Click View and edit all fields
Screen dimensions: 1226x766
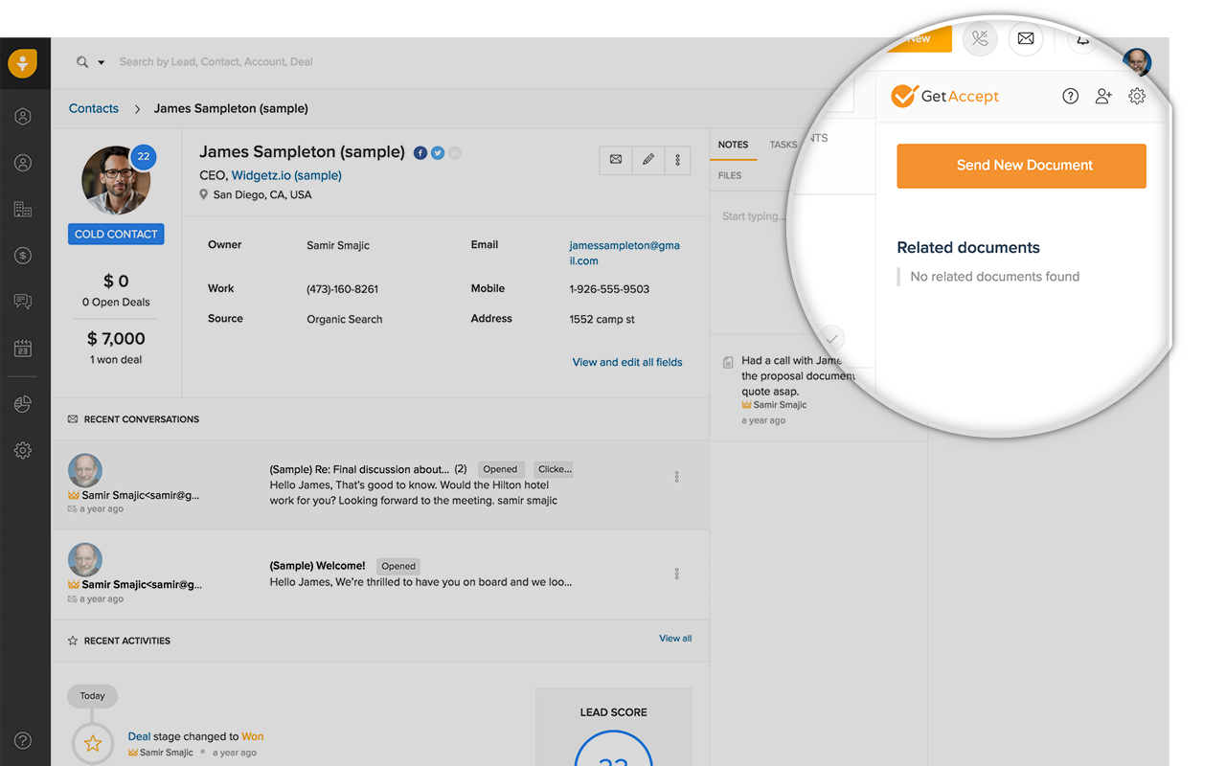tap(627, 362)
